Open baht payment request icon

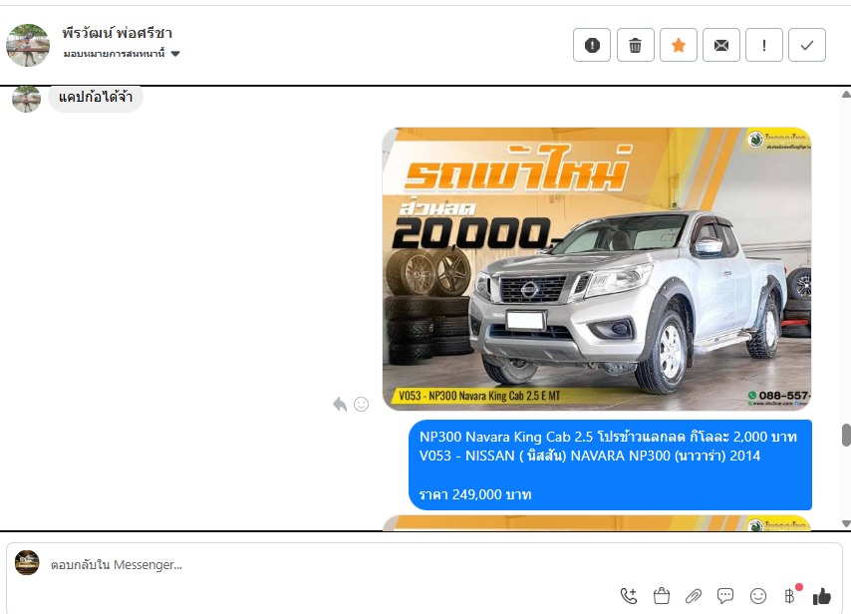point(789,596)
